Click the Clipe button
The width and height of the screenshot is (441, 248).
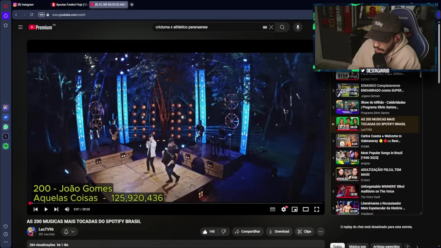304,232
